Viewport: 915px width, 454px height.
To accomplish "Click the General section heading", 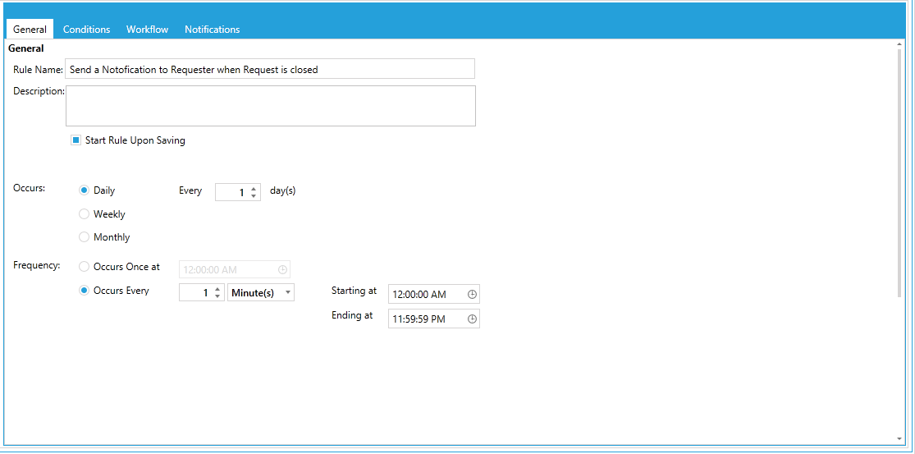I will [26, 49].
